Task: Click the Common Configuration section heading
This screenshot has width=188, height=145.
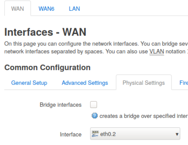Action: coord(47,67)
